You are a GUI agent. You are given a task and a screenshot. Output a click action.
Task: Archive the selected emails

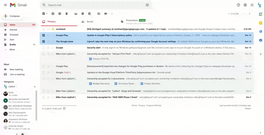click(53, 14)
